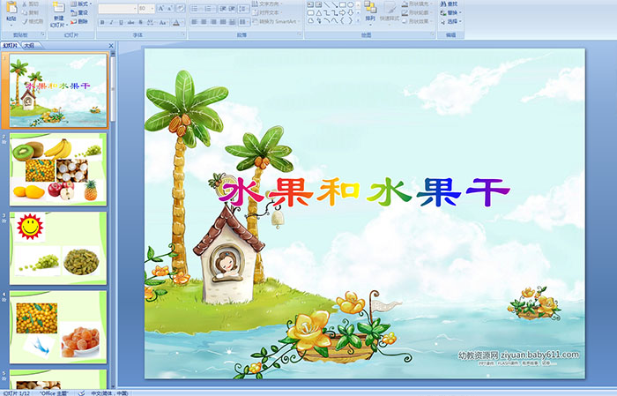Viewport: 617px width, 396px height.
Task: Click the Decrease Font Size icon
Action: (170, 8)
